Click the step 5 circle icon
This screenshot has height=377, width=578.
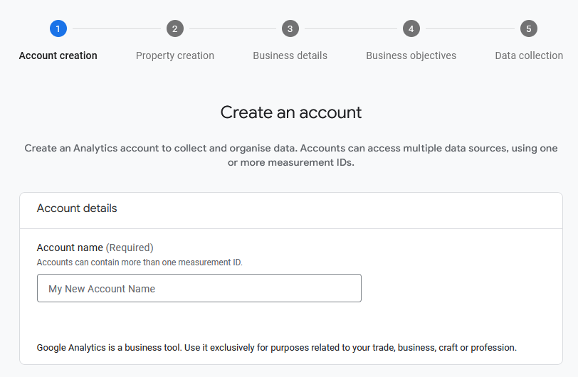click(x=528, y=28)
